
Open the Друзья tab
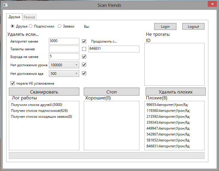(x=15, y=17)
